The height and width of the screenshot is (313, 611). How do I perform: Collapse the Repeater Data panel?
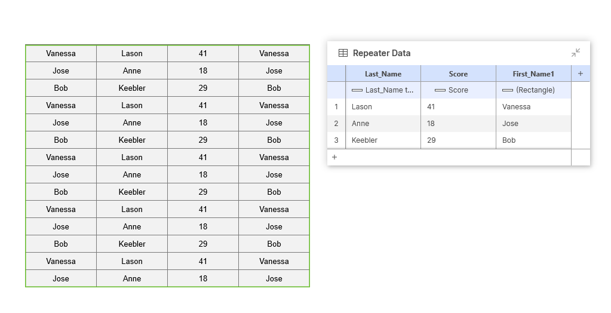click(x=576, y=53)
